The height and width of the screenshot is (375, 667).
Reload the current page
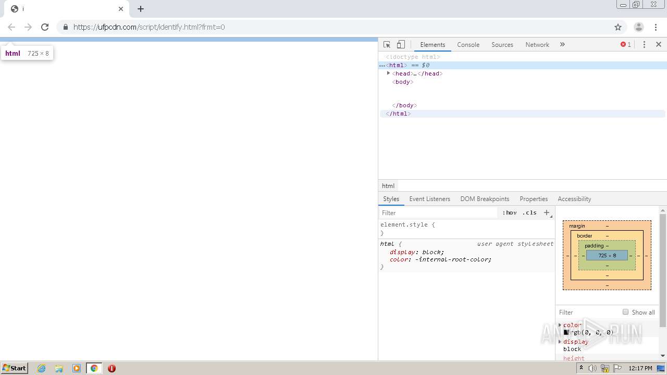point(45,27)
